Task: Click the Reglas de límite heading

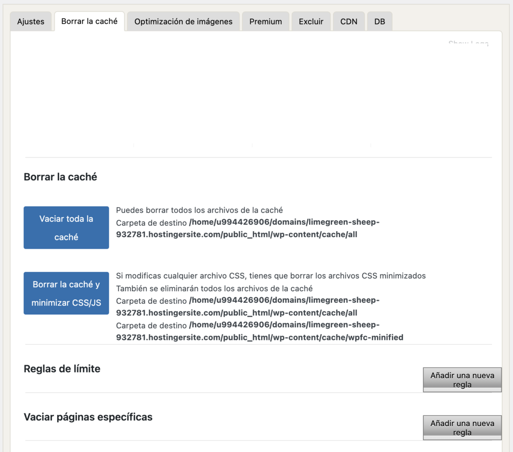Action: (x=62, y=368)
